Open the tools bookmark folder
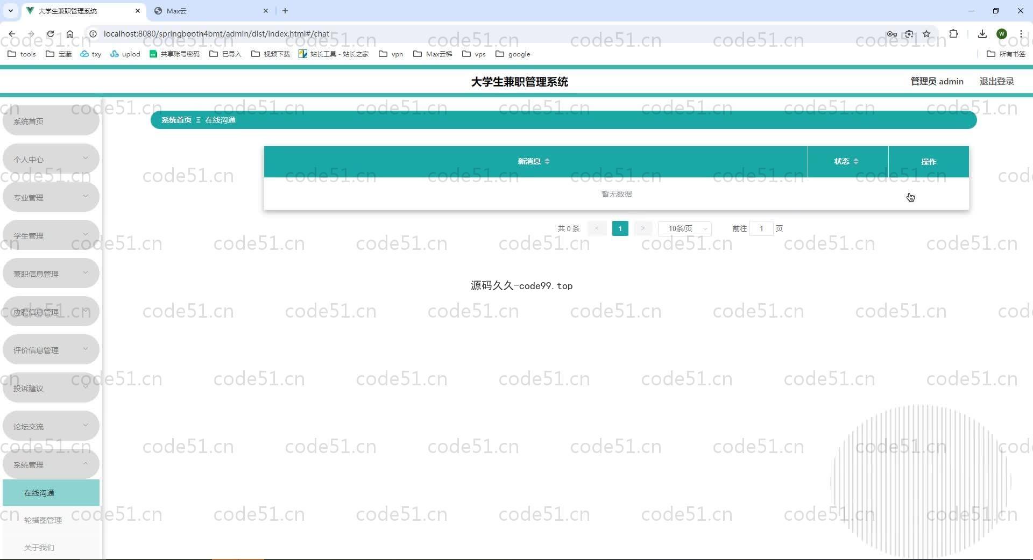 (22, 54)
